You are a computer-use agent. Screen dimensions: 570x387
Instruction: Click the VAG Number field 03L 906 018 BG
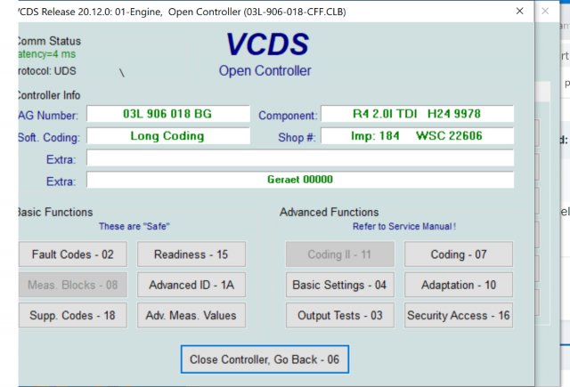click(x=167, y=115)
